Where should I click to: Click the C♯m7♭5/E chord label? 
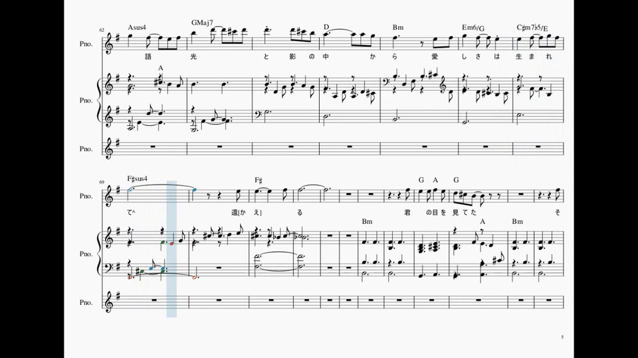[532, 28]
